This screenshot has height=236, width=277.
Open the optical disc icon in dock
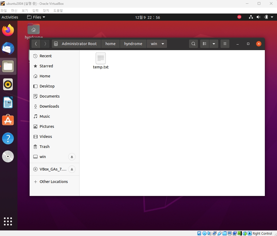8,156
